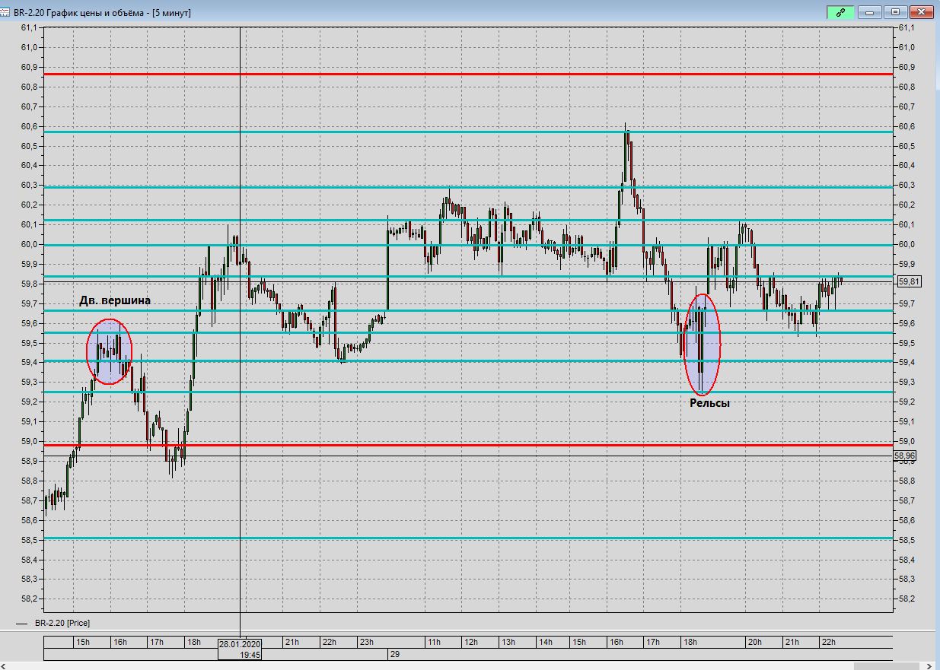Click the 28.01.2020 19:45 date marker
This screenshot has width=940, height=670.
[x=240, y=648]
